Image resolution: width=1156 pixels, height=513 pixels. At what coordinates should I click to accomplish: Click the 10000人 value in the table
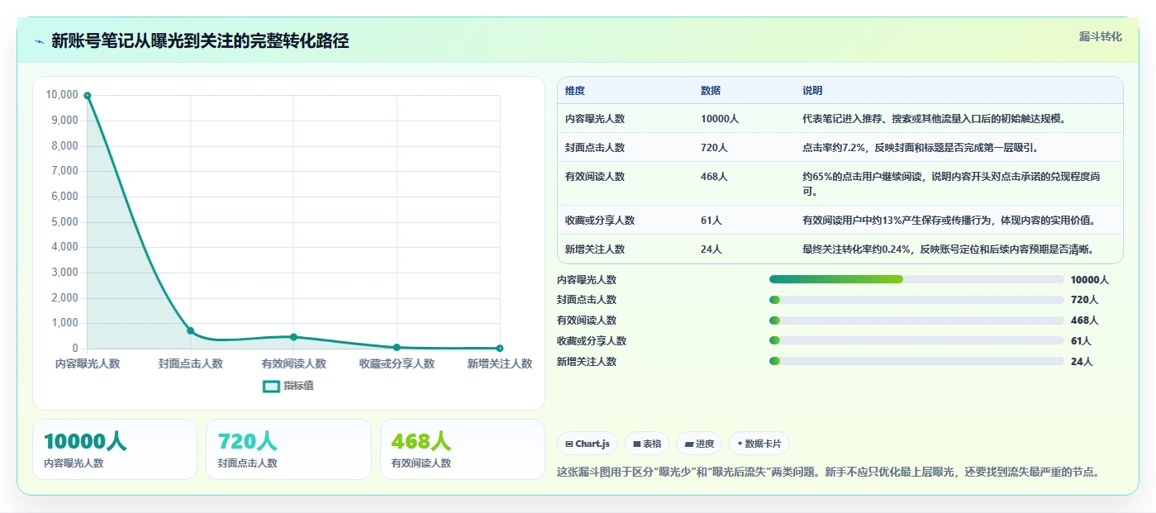720,119
